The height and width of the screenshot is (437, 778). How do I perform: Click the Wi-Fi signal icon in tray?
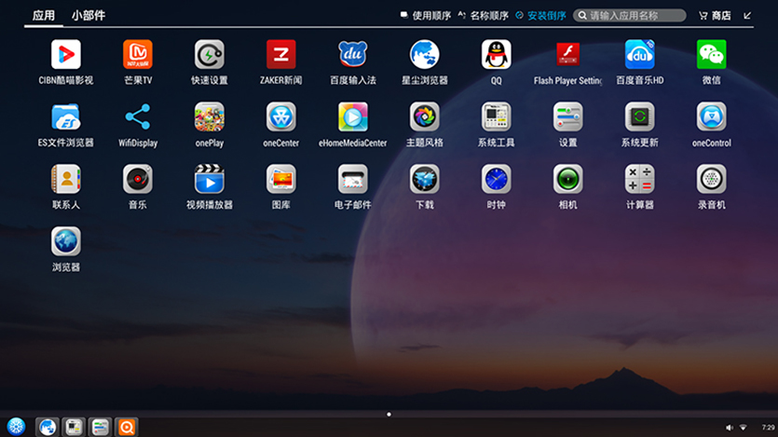(x=744, y=428)
